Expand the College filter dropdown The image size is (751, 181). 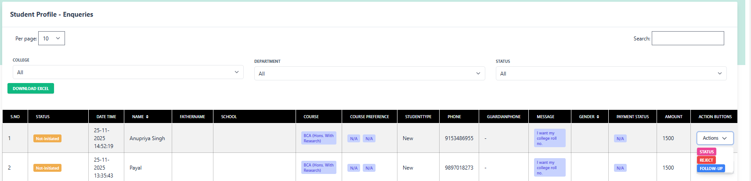point(128,72)
